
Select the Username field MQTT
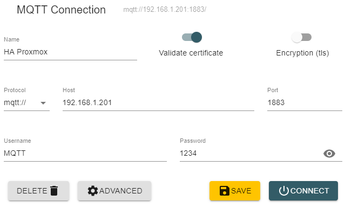coord(85,153)
